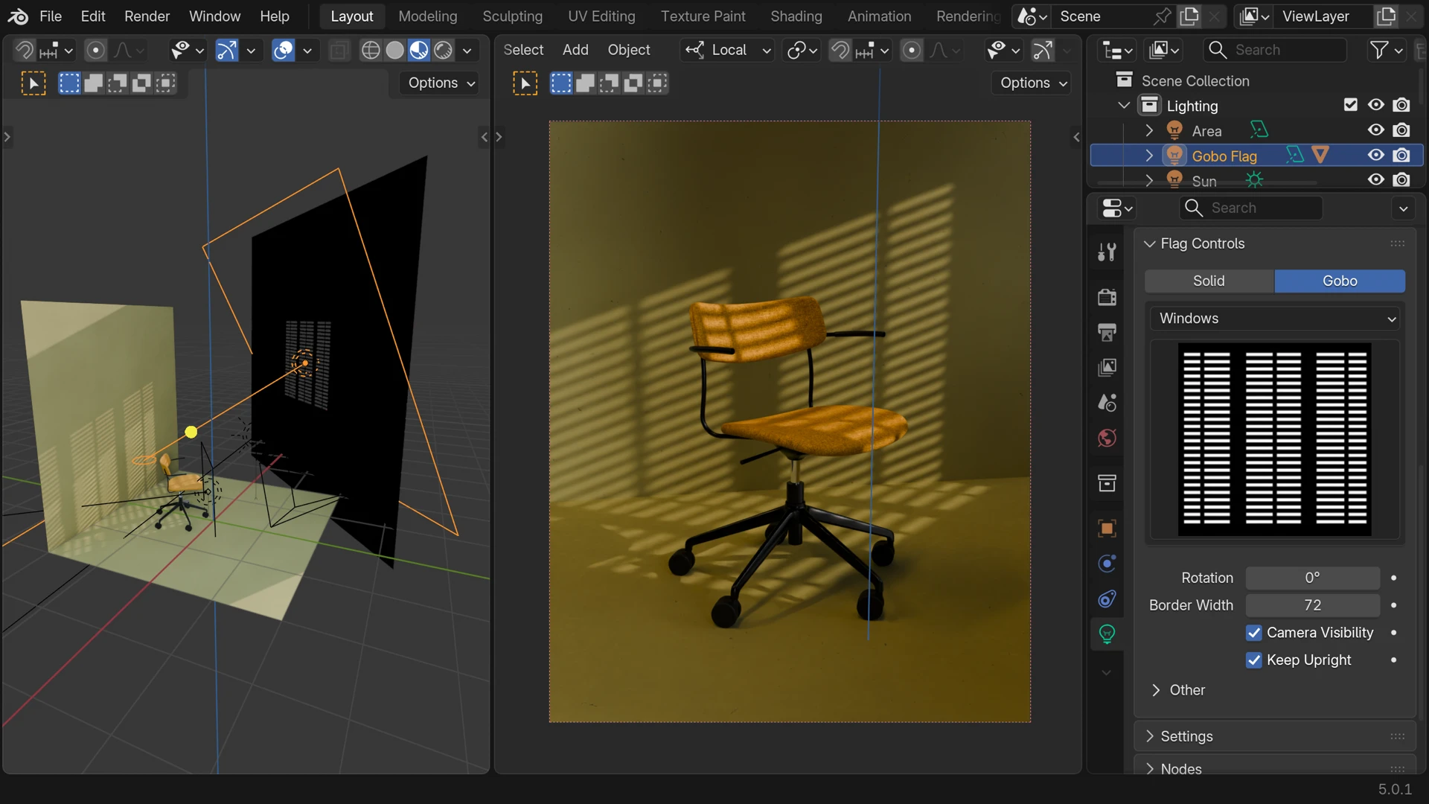Enable the Camera Visibility checkbox
The width and height of the screenshot is (1429, 804).
pyautogui.click(x=1254, y=633)
